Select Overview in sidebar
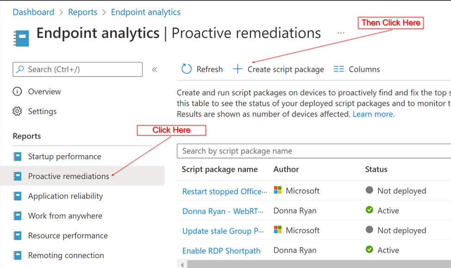 pyautogui.click(x=44, y=91)
